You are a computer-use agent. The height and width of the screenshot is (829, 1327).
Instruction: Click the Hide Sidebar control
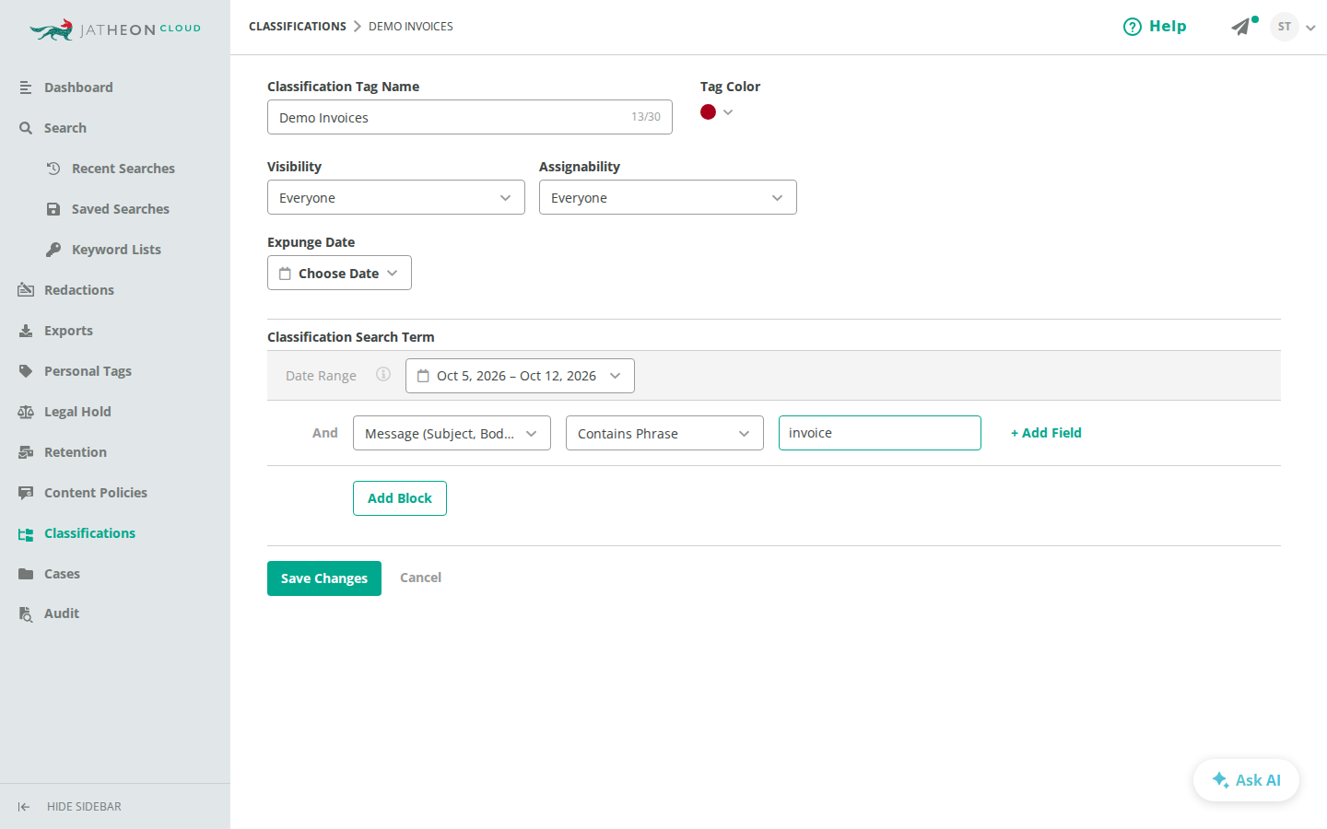(70, 807)
